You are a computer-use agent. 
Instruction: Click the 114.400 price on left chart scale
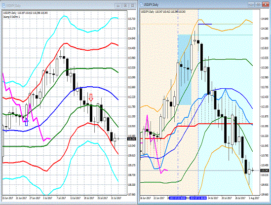tap(132, 48)
